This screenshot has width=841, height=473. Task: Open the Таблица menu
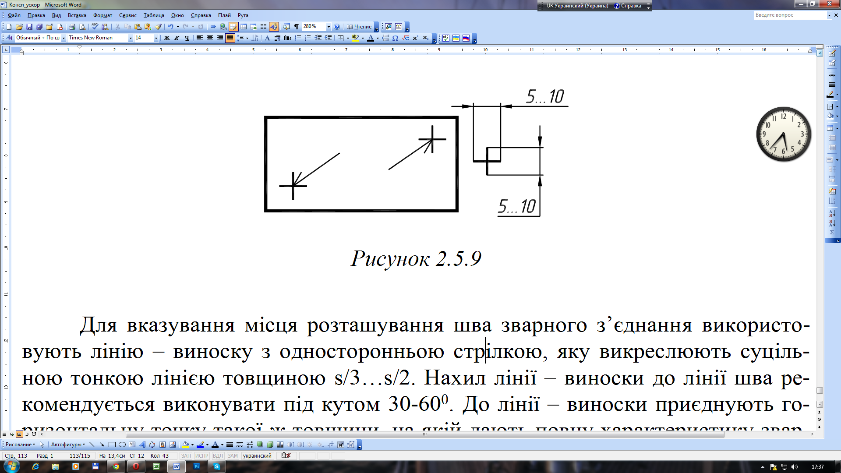pyautogui.click(x=153, y=15)
